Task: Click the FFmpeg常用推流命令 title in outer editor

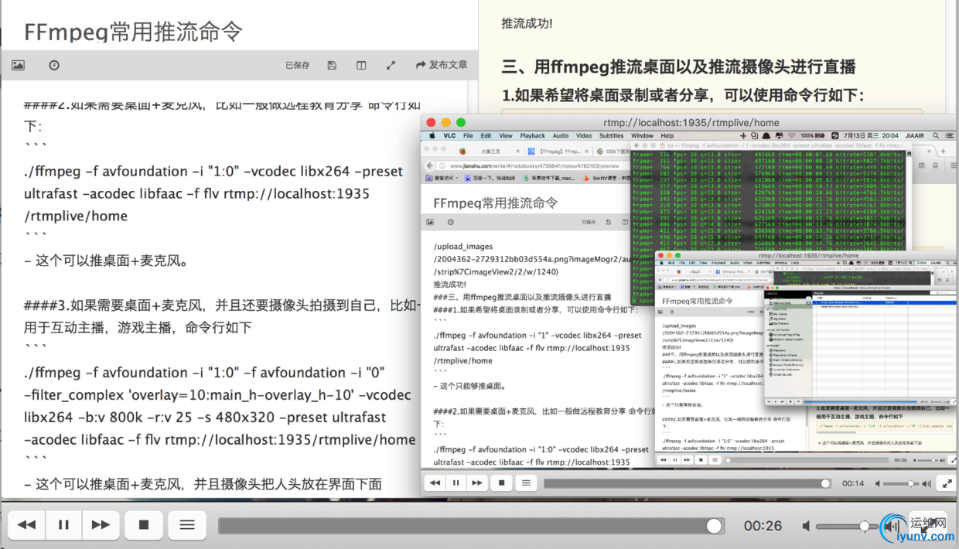Action: [x=133, y=32]
